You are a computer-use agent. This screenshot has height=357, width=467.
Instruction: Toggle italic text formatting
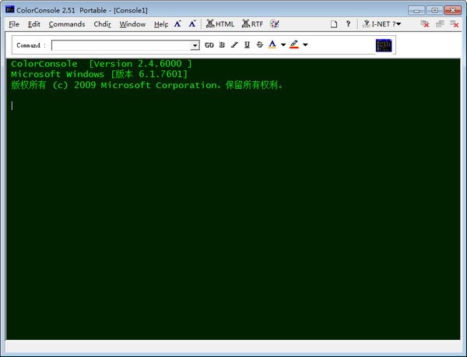[234, 45]
